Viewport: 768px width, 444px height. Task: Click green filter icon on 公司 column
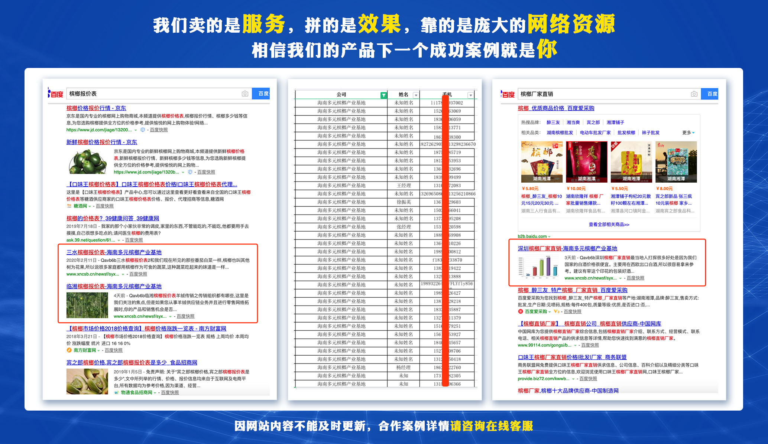point(383,95)
